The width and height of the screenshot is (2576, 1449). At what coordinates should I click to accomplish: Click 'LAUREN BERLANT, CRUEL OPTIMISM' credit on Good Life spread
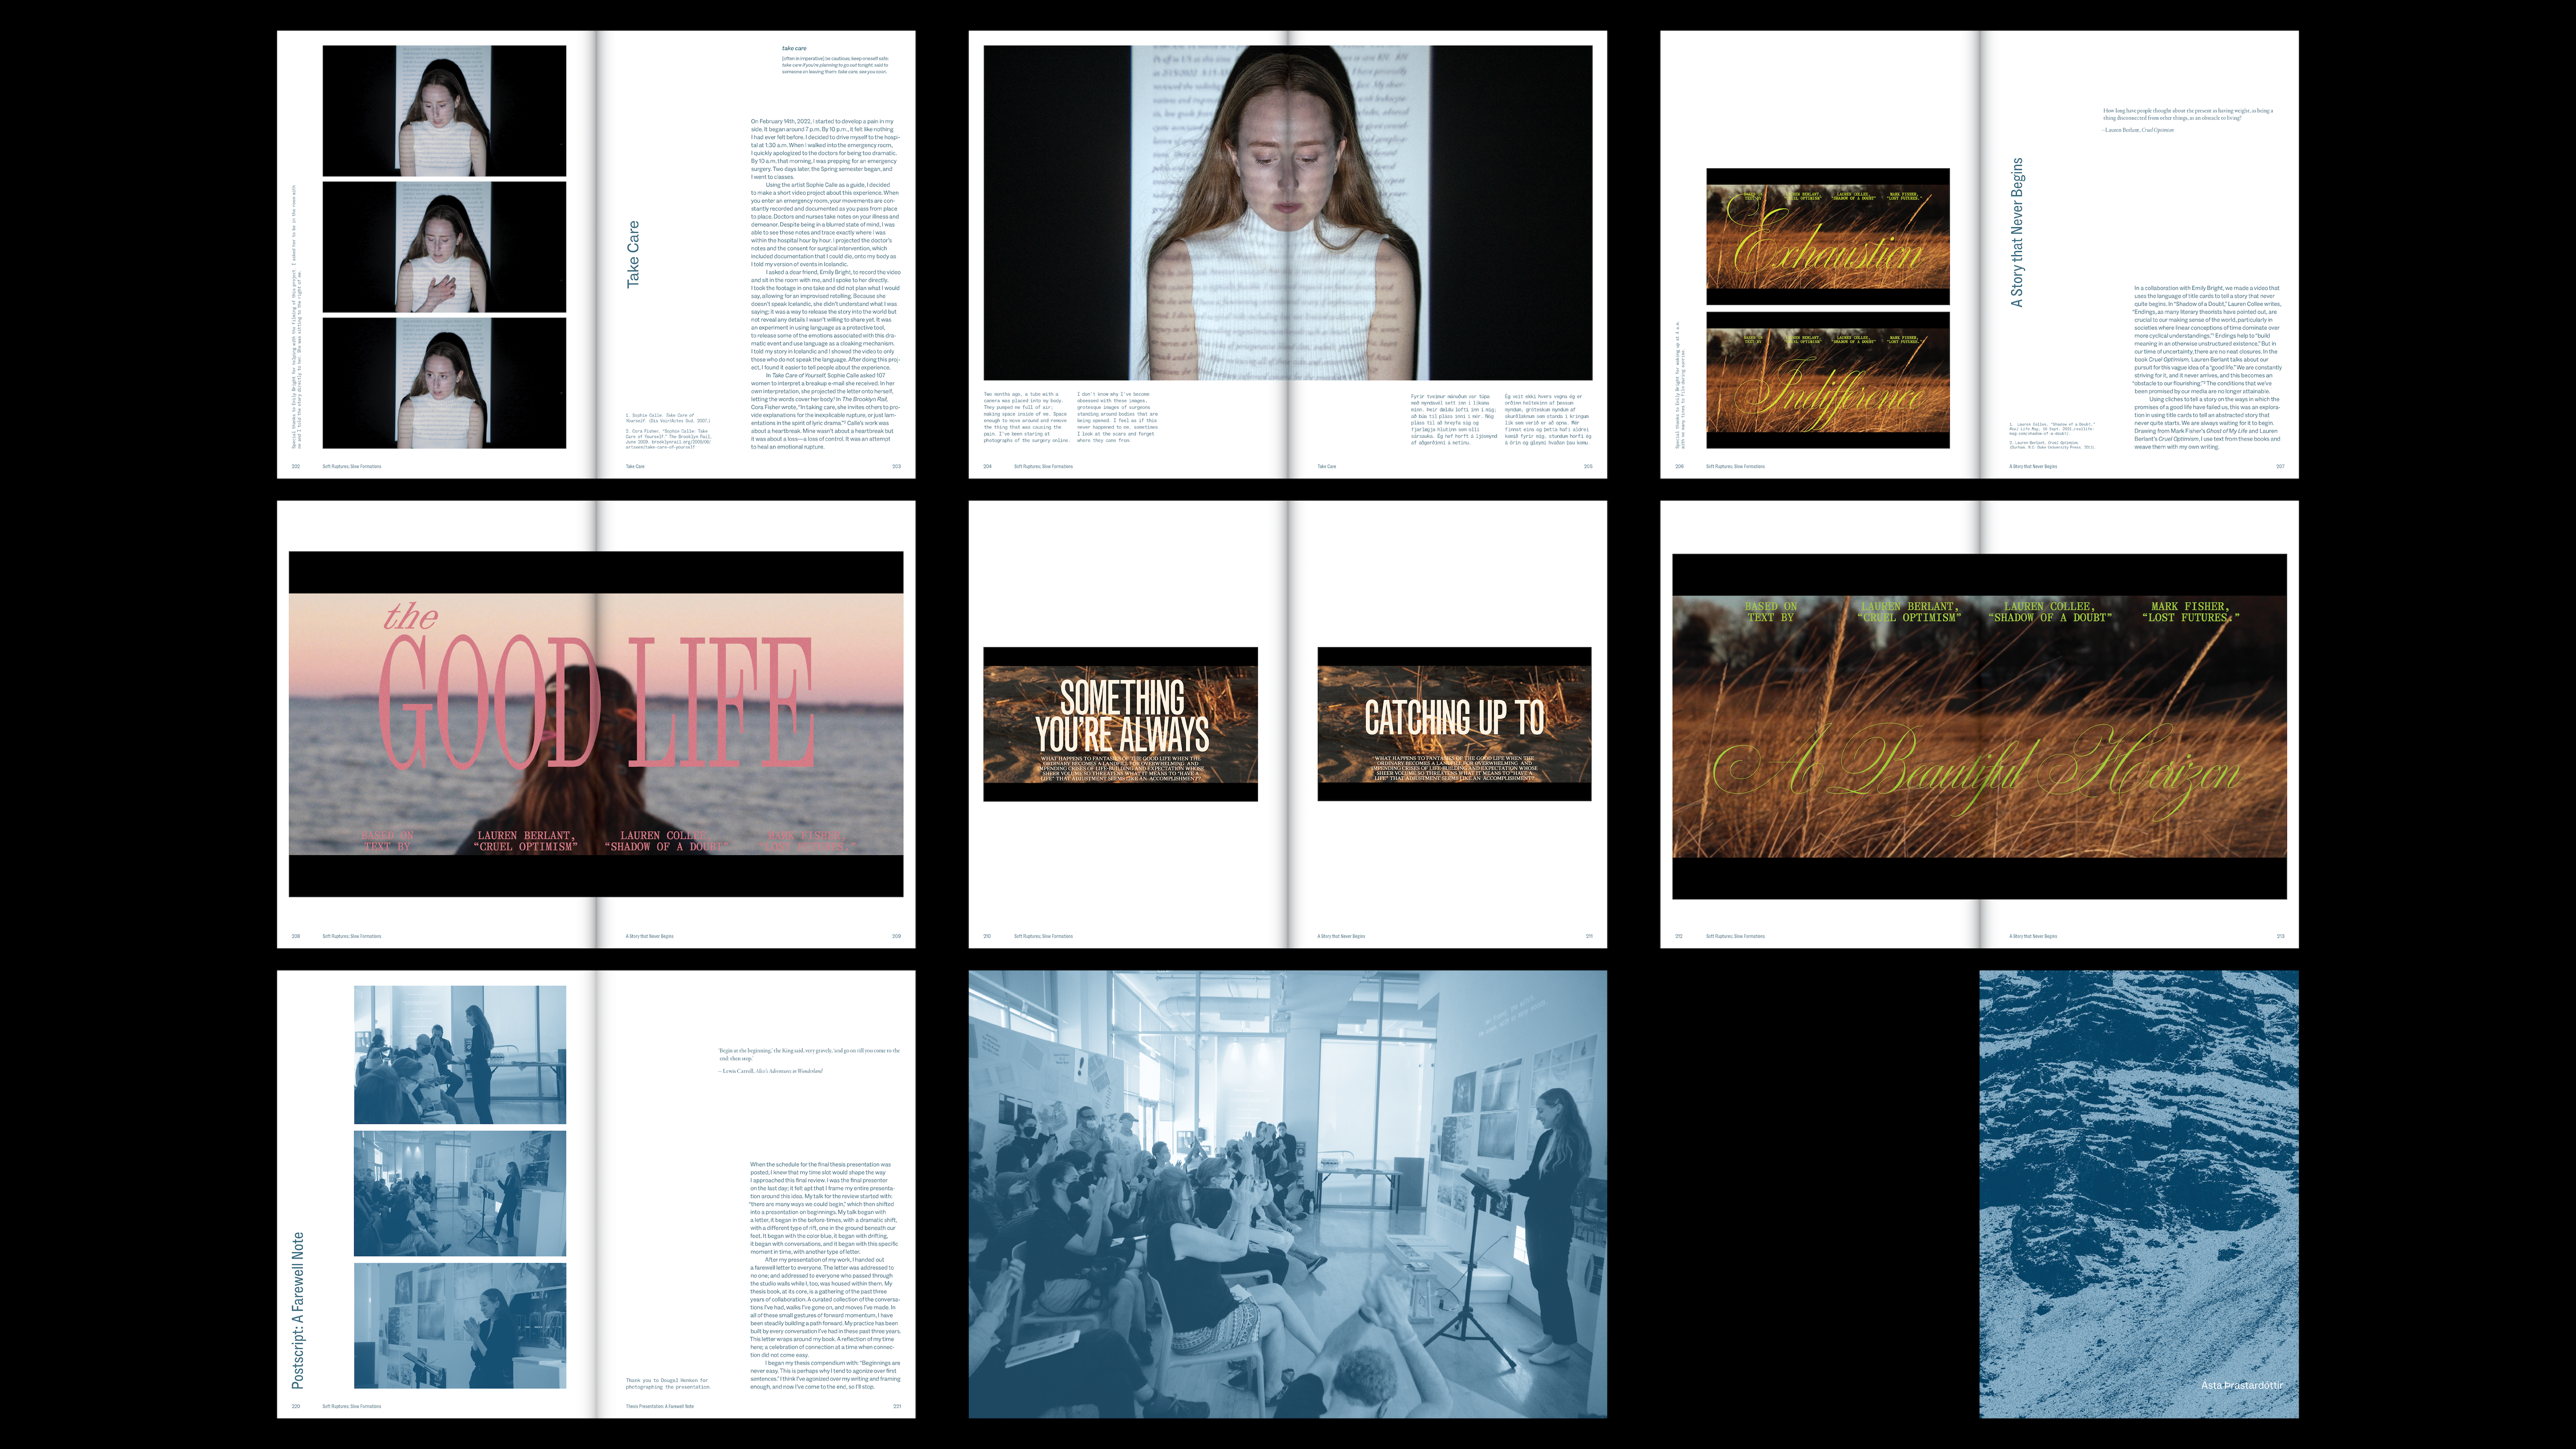526,841
